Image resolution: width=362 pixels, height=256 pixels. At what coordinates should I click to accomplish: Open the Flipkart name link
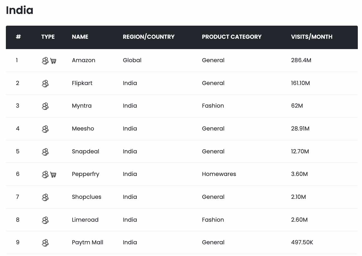click(82, 83)
